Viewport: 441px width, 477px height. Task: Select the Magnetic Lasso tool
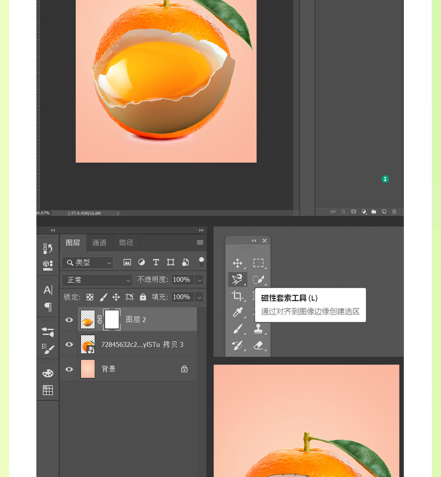click(x=237, y=280)
